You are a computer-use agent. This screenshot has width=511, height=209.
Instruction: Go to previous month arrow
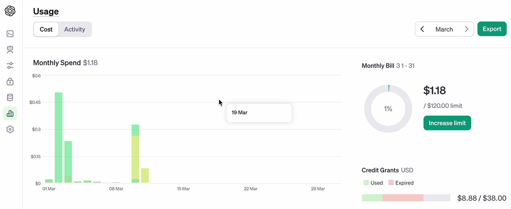[x=422, y=29]
